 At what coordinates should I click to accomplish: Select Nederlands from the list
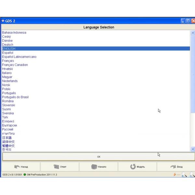(10, 81)
